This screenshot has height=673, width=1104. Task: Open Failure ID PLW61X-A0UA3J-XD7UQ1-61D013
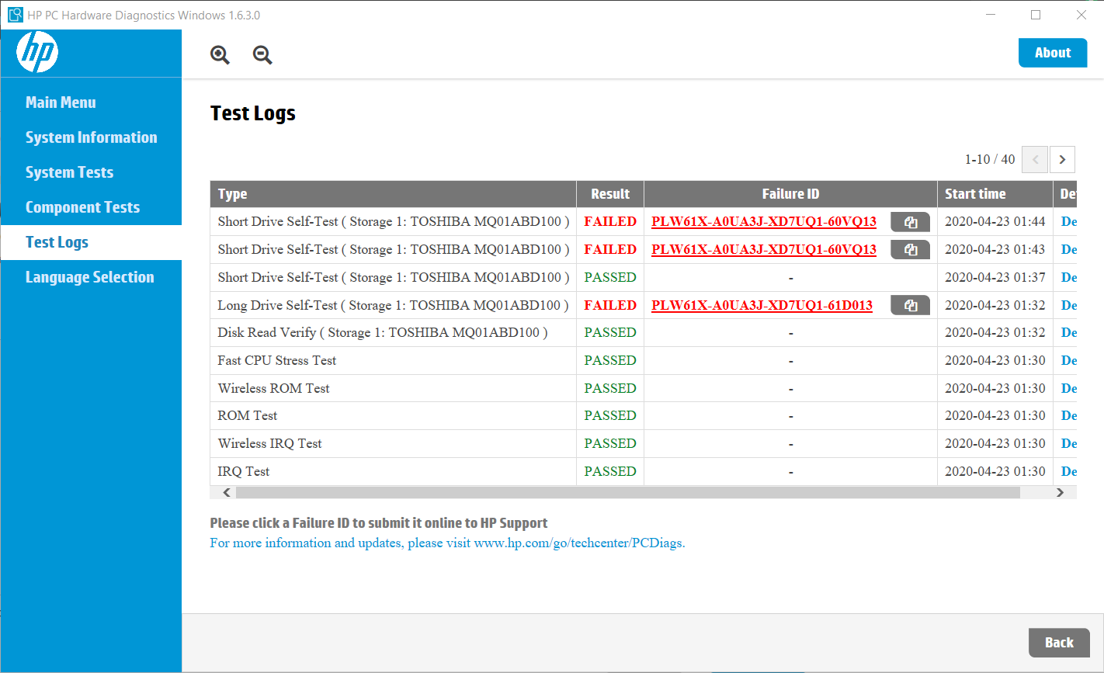[763, 305]
